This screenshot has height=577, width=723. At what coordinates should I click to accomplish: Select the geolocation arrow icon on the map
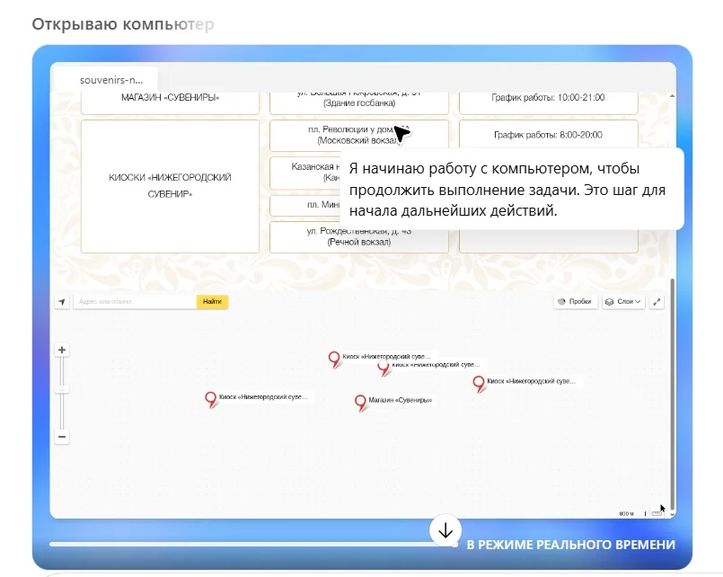click(x=62, y=300)
